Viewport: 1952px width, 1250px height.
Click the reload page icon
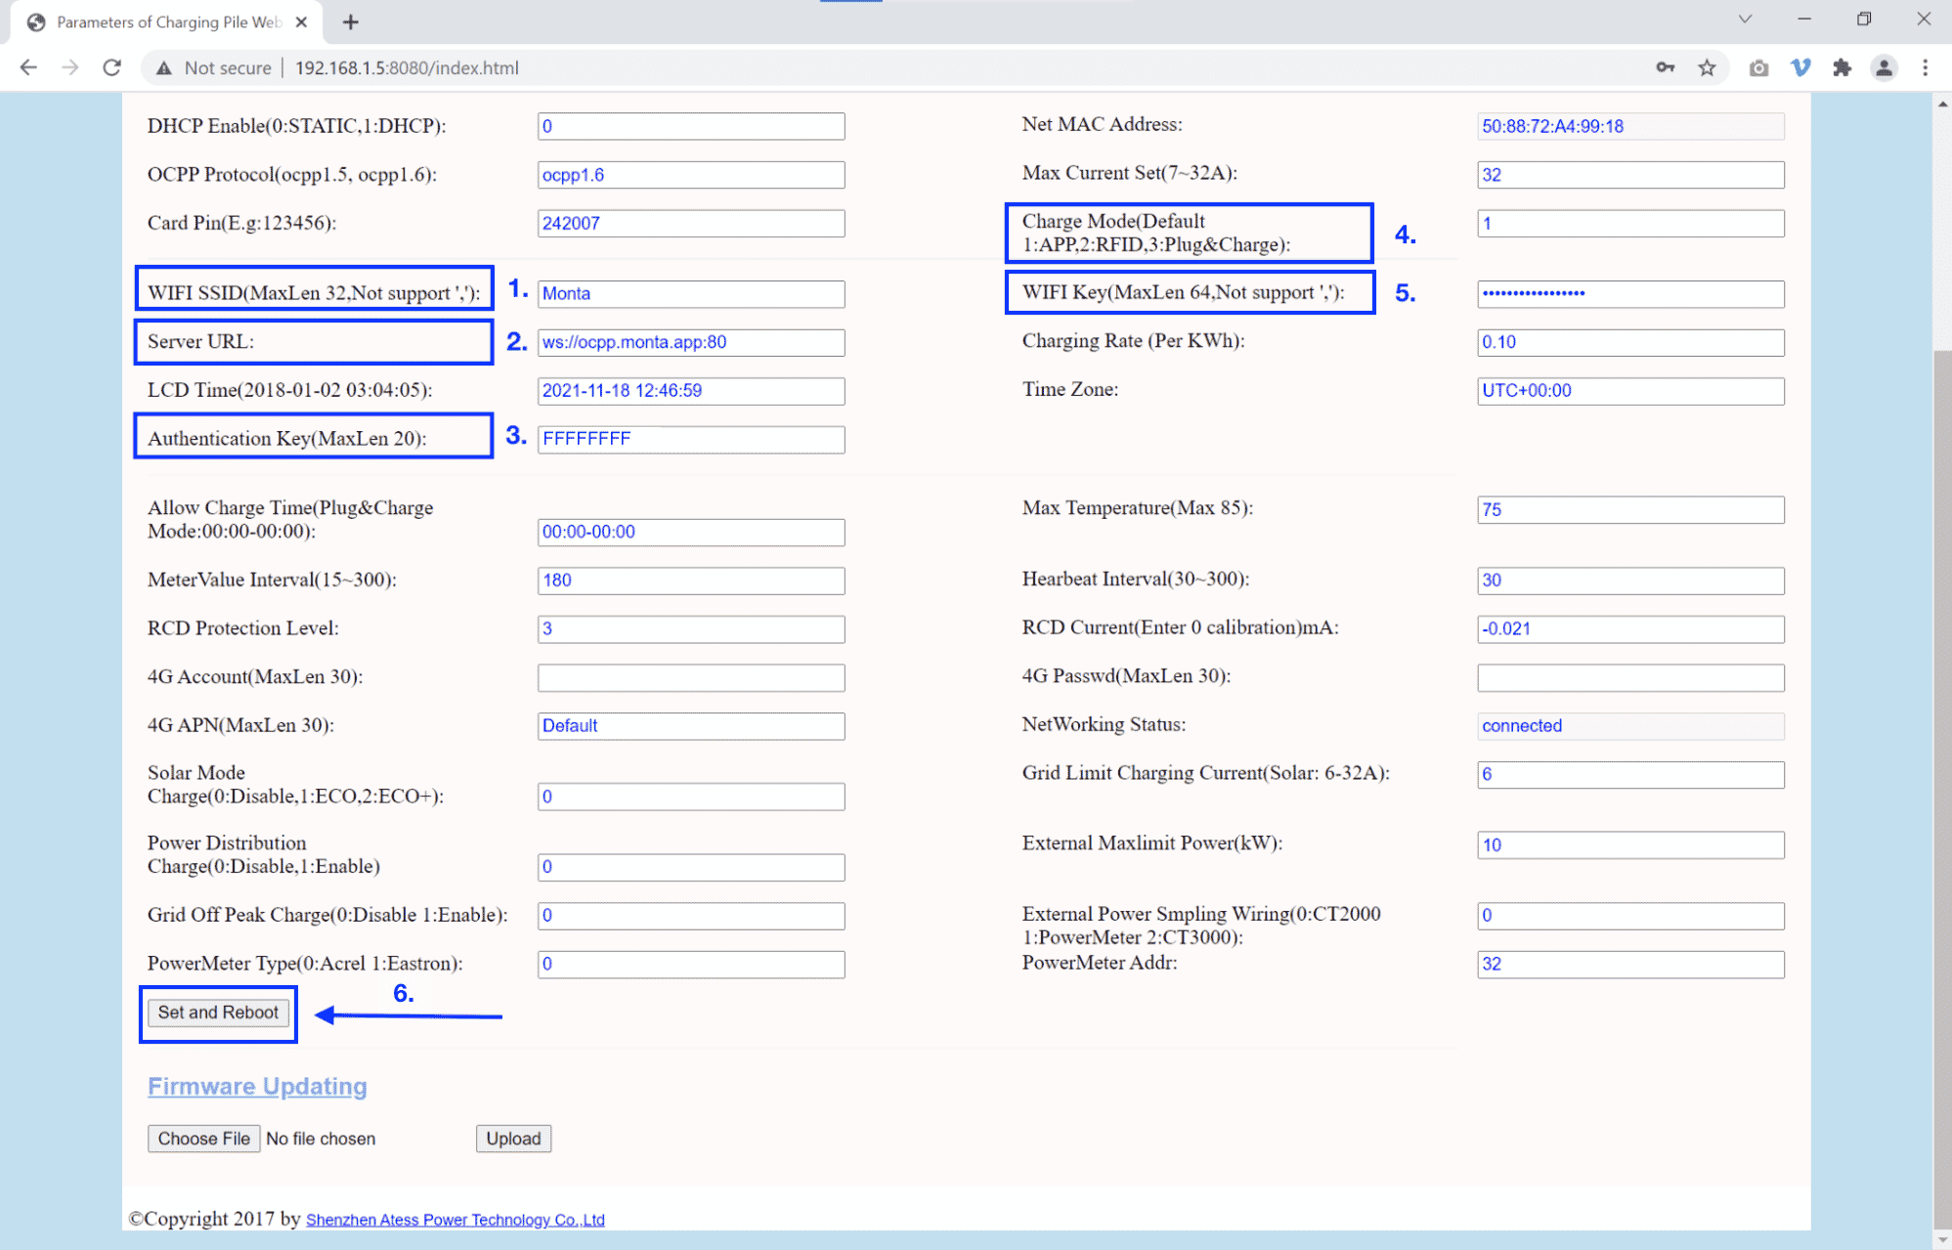click(111, 66)
